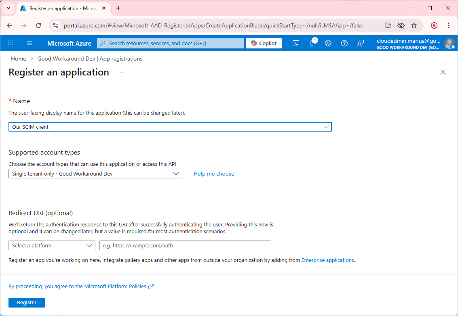Click the Azure search resources box
The height and width of the screenshot is (316, 458).
(171, 43)
